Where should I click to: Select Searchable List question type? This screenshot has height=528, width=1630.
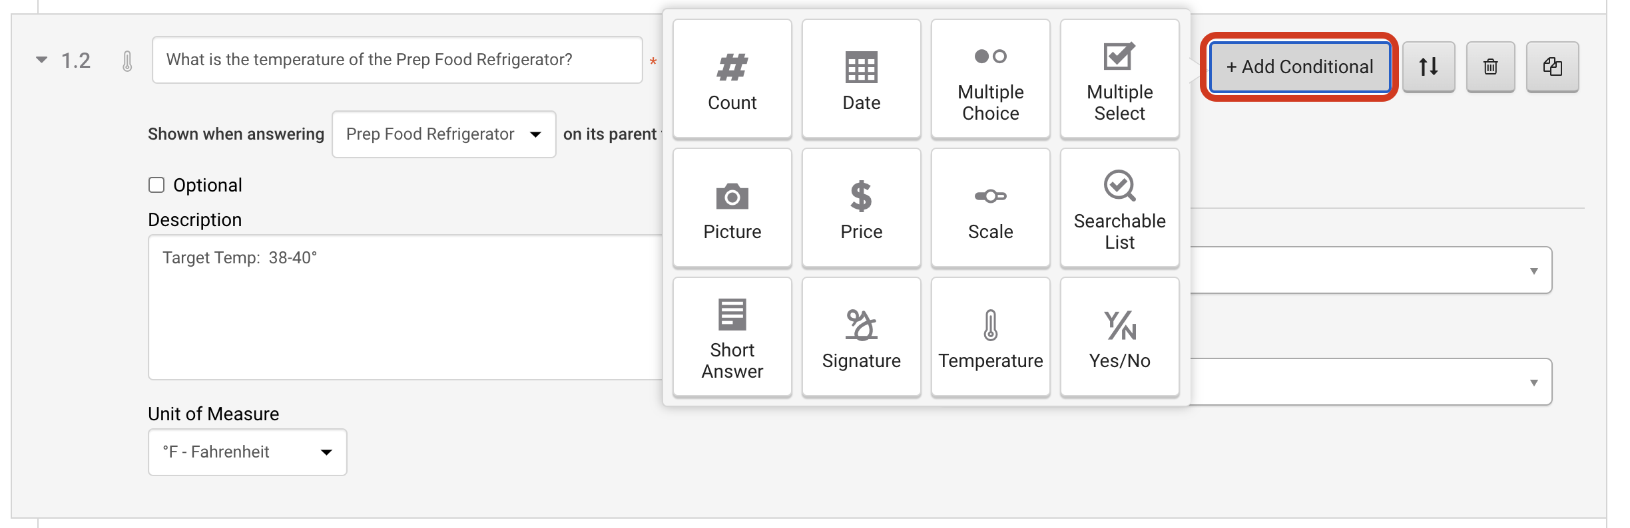[x=1119, y=207]
